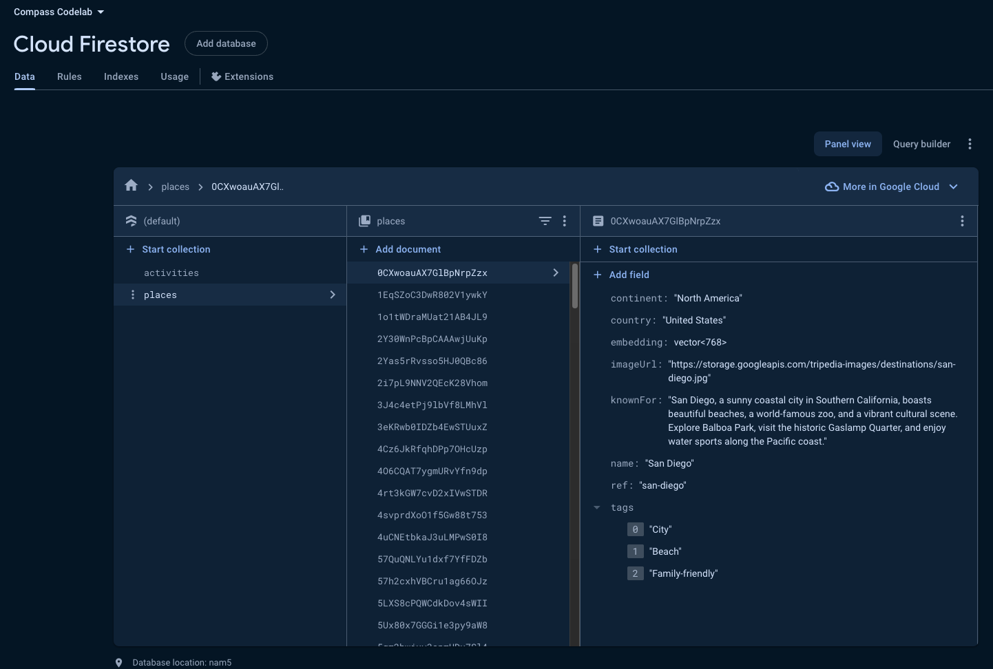Image resolution: width=993 pixels, height=669 pixels.
Task: Click the three-dot menu beside Query builder
Action: pyautogui.click(x=970, y=144)
